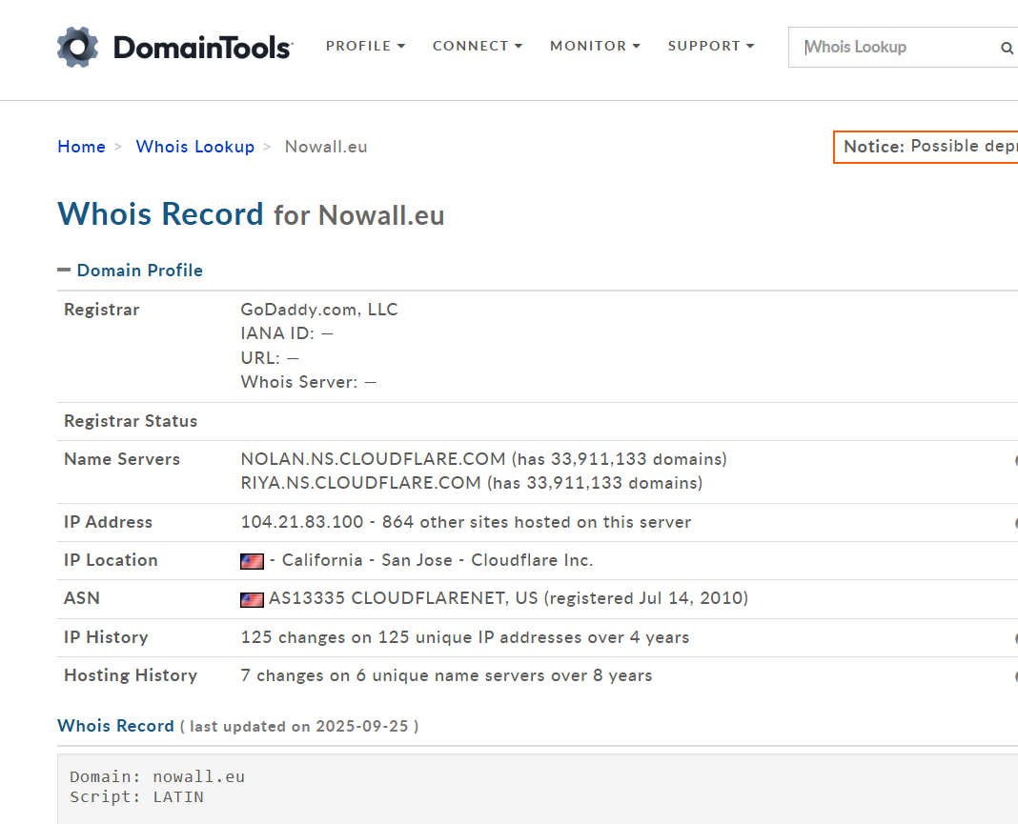The image size is (1018, 824).
Task: Click the flag icon beside California location
Action: click(x=252, y=561)
